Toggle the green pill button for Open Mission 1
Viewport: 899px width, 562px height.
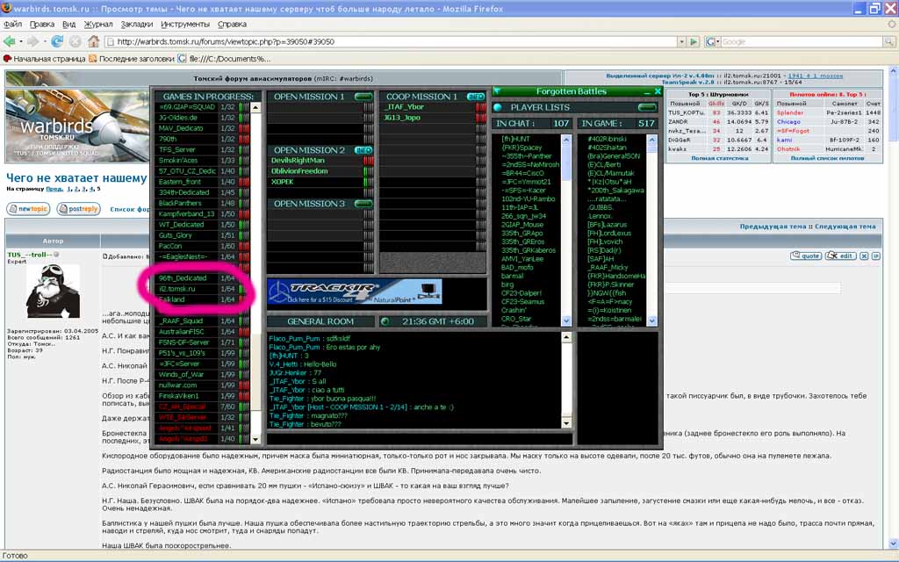click(x=363, y=97)
